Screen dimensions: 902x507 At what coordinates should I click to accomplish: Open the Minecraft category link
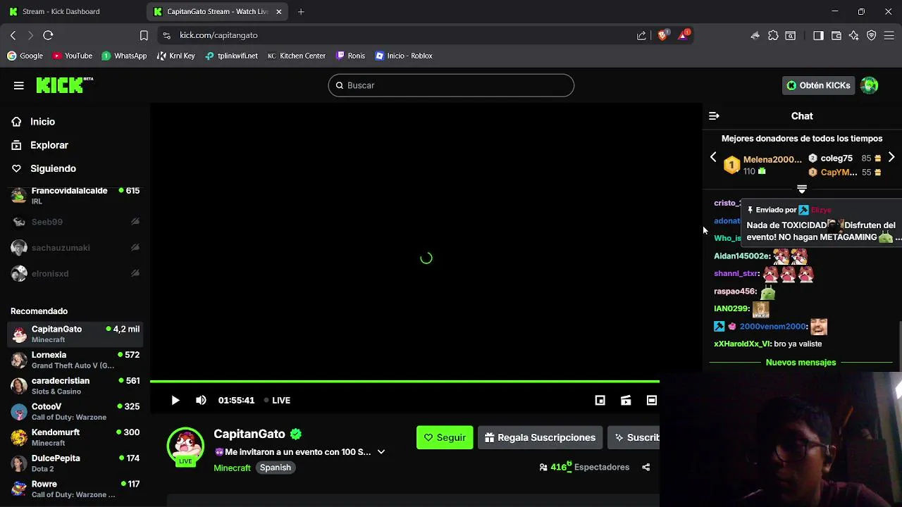pos(232,468)
